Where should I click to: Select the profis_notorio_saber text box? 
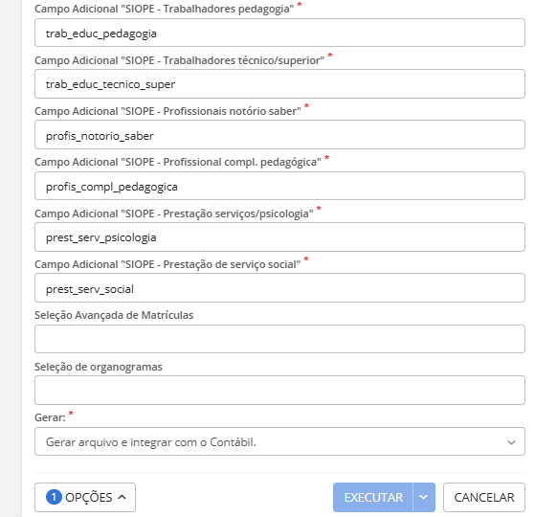(x=279, y=134)
